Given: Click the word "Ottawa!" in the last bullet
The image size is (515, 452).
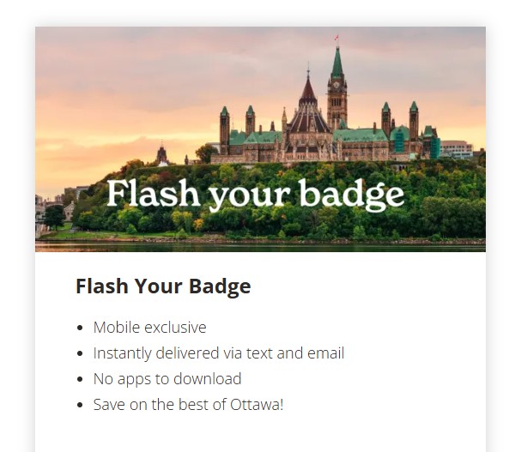Looking at the screenshot, I should [257, 405].
